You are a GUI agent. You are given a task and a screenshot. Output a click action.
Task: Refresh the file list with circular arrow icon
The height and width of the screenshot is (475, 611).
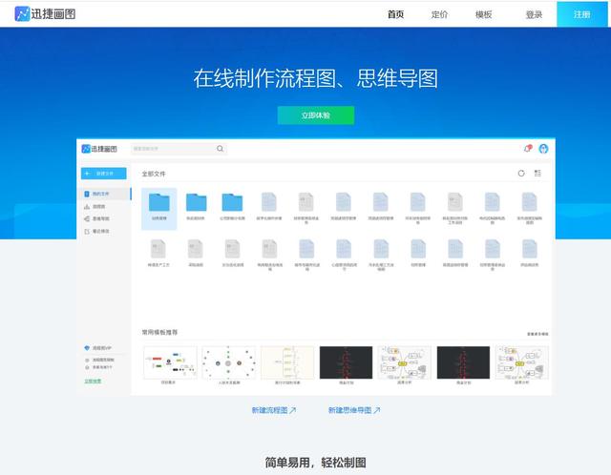521,174
